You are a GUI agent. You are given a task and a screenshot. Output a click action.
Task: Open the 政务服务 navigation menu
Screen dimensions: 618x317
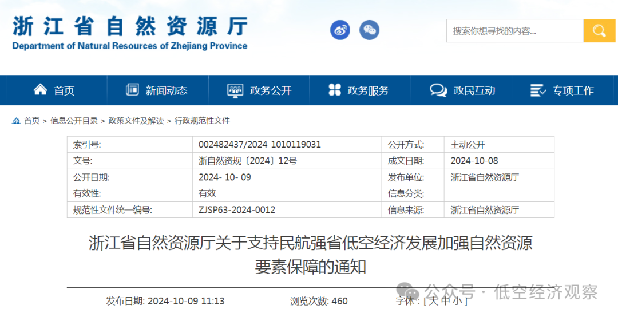pos(360,90)
